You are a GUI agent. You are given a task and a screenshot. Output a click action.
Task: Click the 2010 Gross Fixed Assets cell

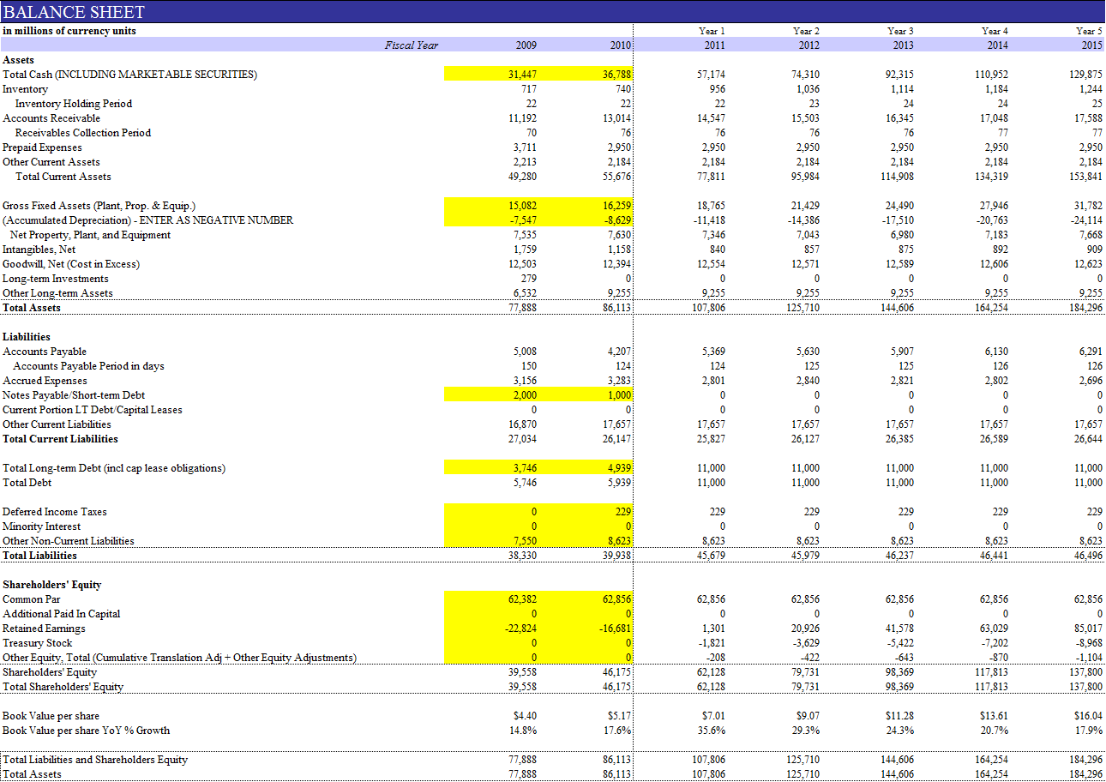(x=586, y=206)
